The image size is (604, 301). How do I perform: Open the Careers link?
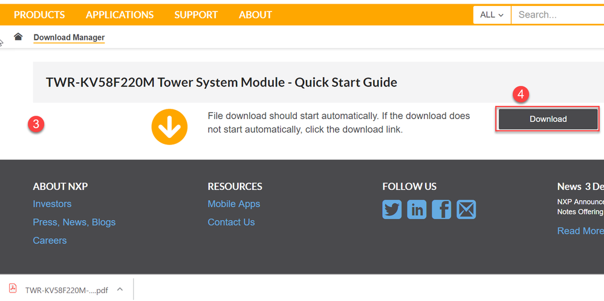[50, 241]
